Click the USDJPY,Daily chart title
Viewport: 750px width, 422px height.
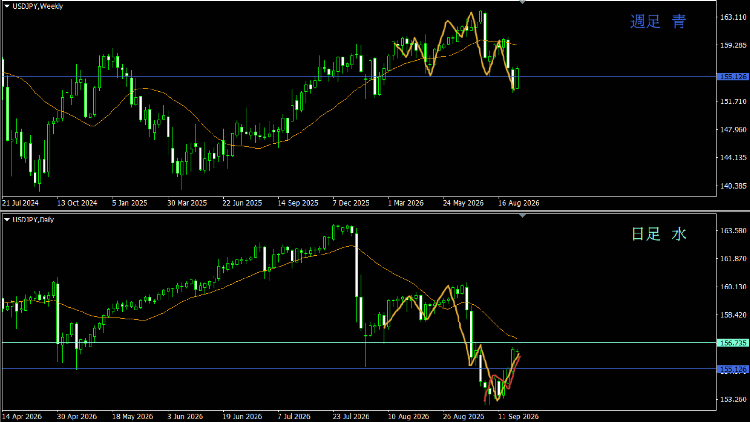(33, 220)
